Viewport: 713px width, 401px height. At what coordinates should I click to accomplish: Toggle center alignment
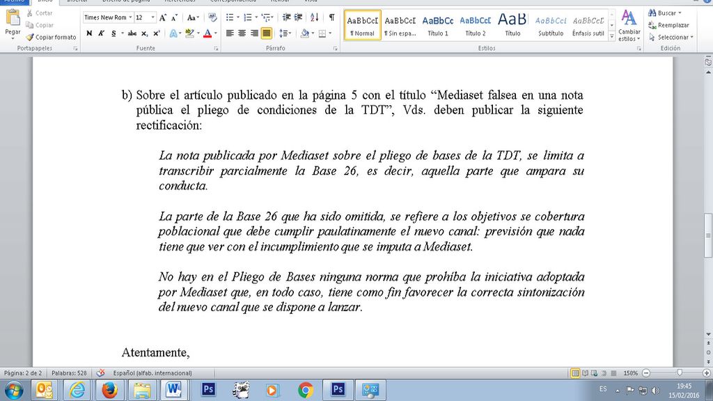tap(242, 33)
